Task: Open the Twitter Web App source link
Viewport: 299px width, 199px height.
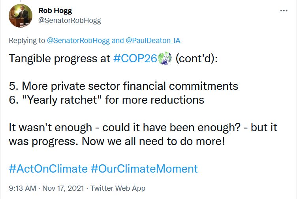Action: tap(118, 188)
